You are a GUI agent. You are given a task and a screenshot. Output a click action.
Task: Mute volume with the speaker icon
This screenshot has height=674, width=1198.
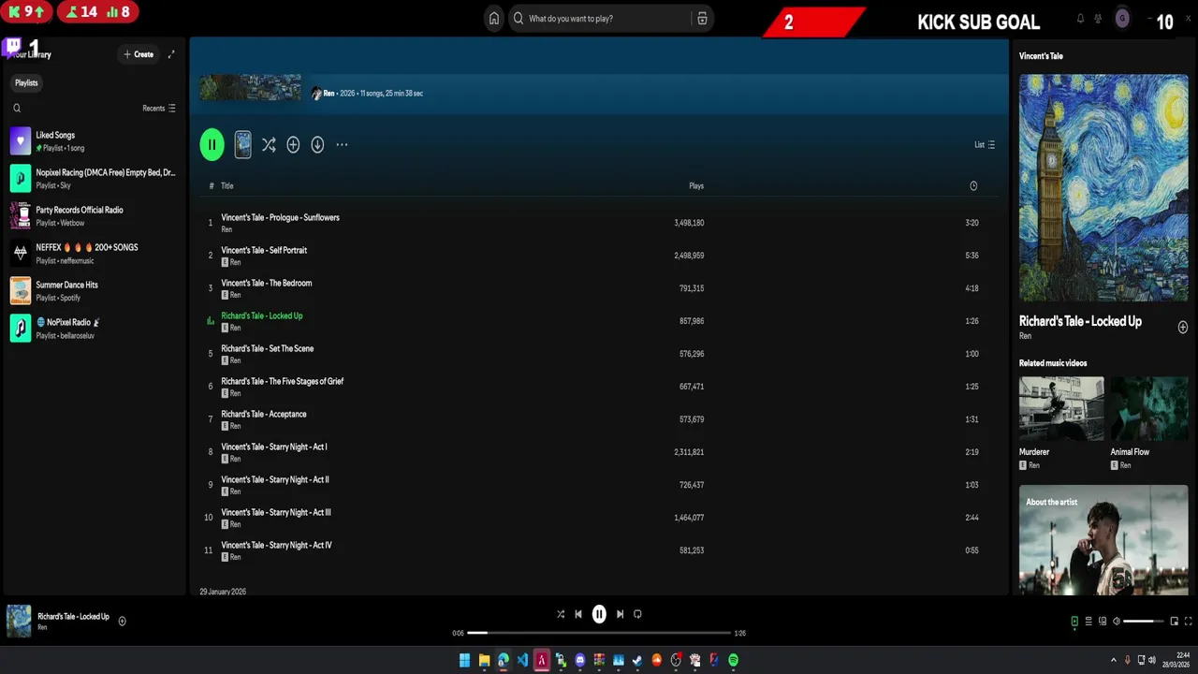pyautogui.click(x=1116, y=621)
